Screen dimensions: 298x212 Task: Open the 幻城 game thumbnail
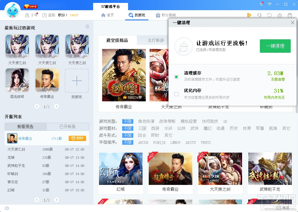pyautogui.click(x=120, y=168)
